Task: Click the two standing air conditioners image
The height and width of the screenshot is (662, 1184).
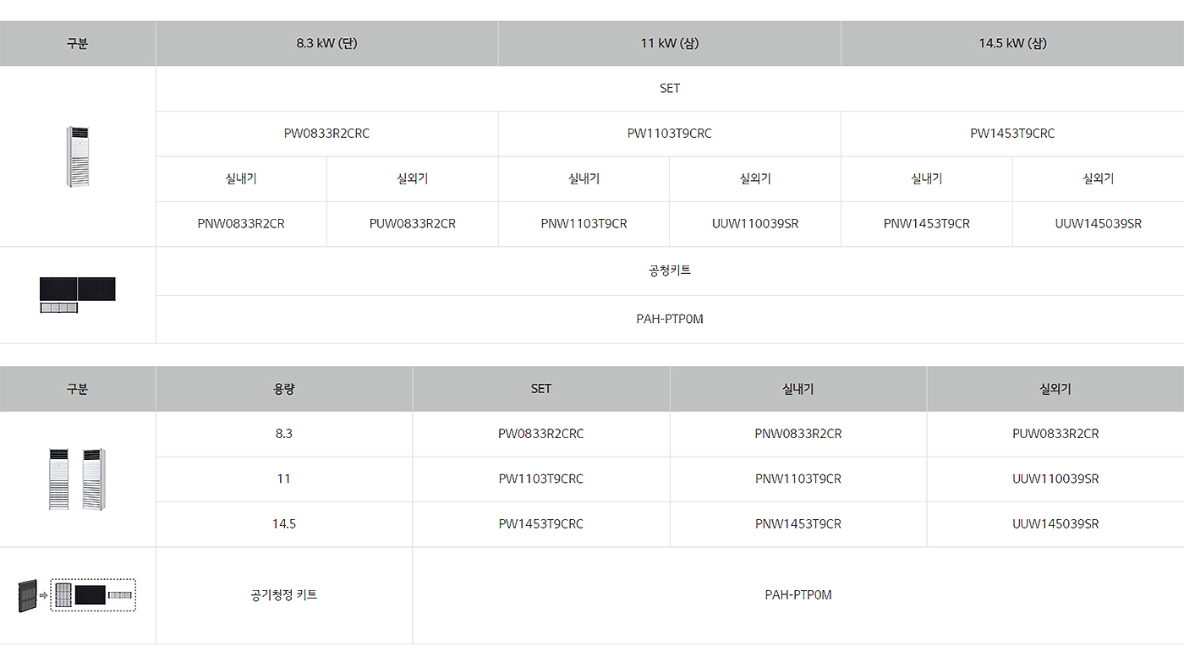Action: 77,479
